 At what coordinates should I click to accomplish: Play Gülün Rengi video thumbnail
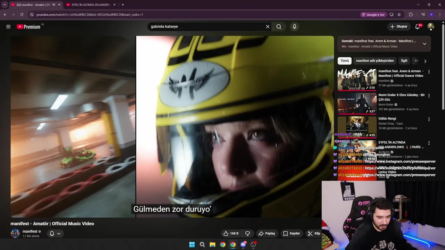tap(357, 127)
